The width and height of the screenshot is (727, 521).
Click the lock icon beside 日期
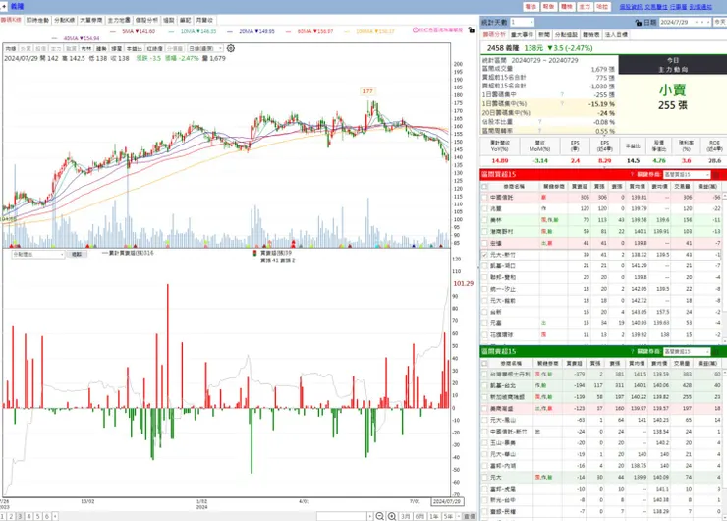[x=639, y=23]
